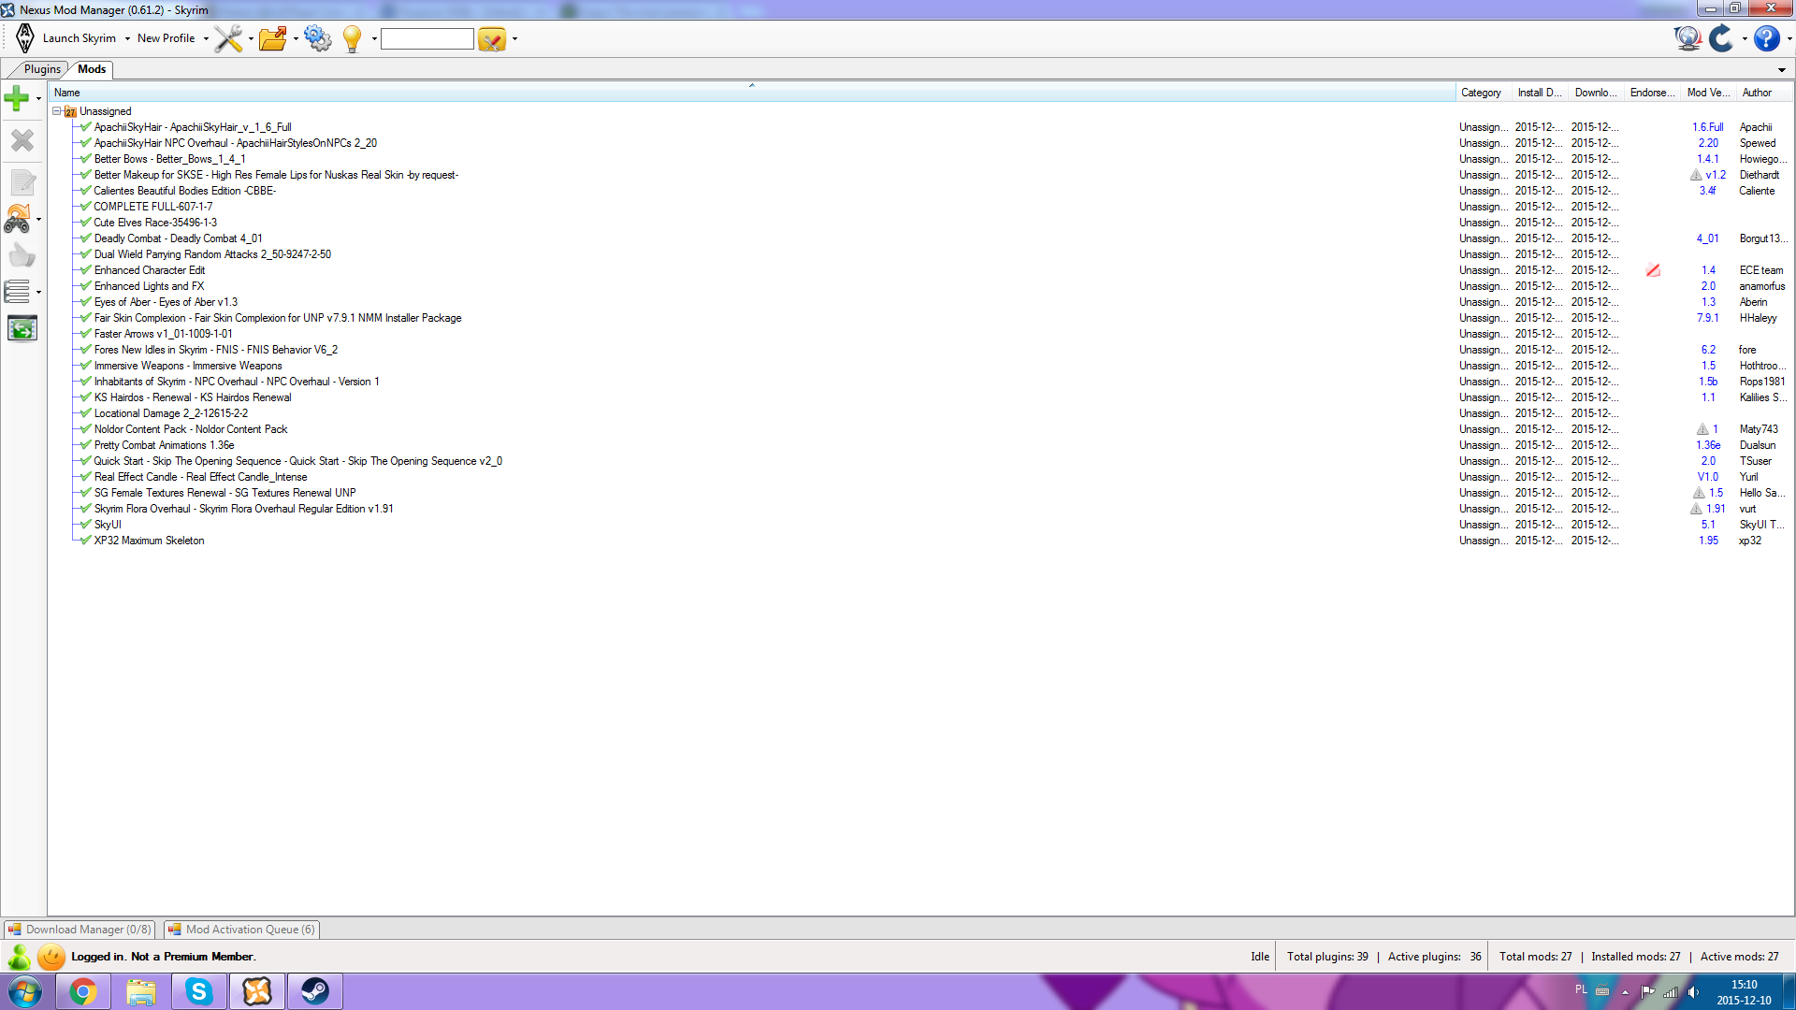Image resolution: width=1796 pixels, height=1010 pixels.
Task: Open Skype from the taskbar
Action: (x=199, y=991)
